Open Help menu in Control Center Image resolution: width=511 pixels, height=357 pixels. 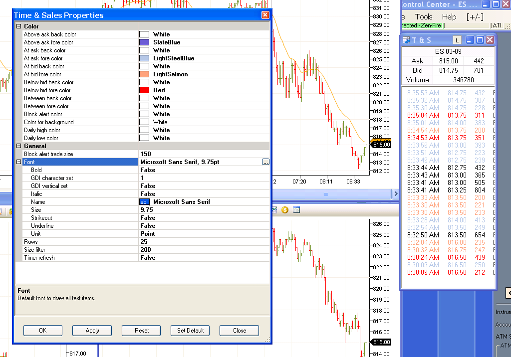449,17
